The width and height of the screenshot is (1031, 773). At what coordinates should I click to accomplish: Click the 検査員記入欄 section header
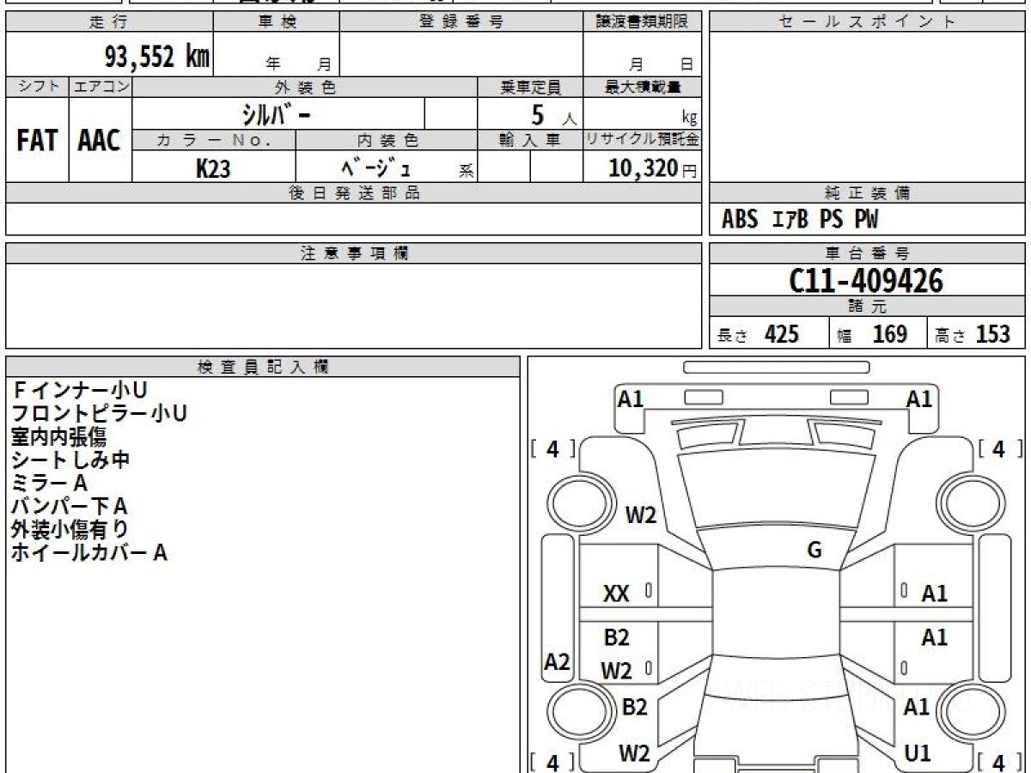(263, 366)
